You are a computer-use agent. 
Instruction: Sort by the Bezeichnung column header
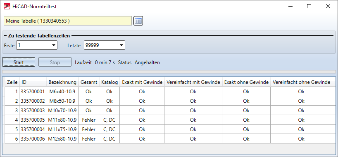[x=62, y=82]
